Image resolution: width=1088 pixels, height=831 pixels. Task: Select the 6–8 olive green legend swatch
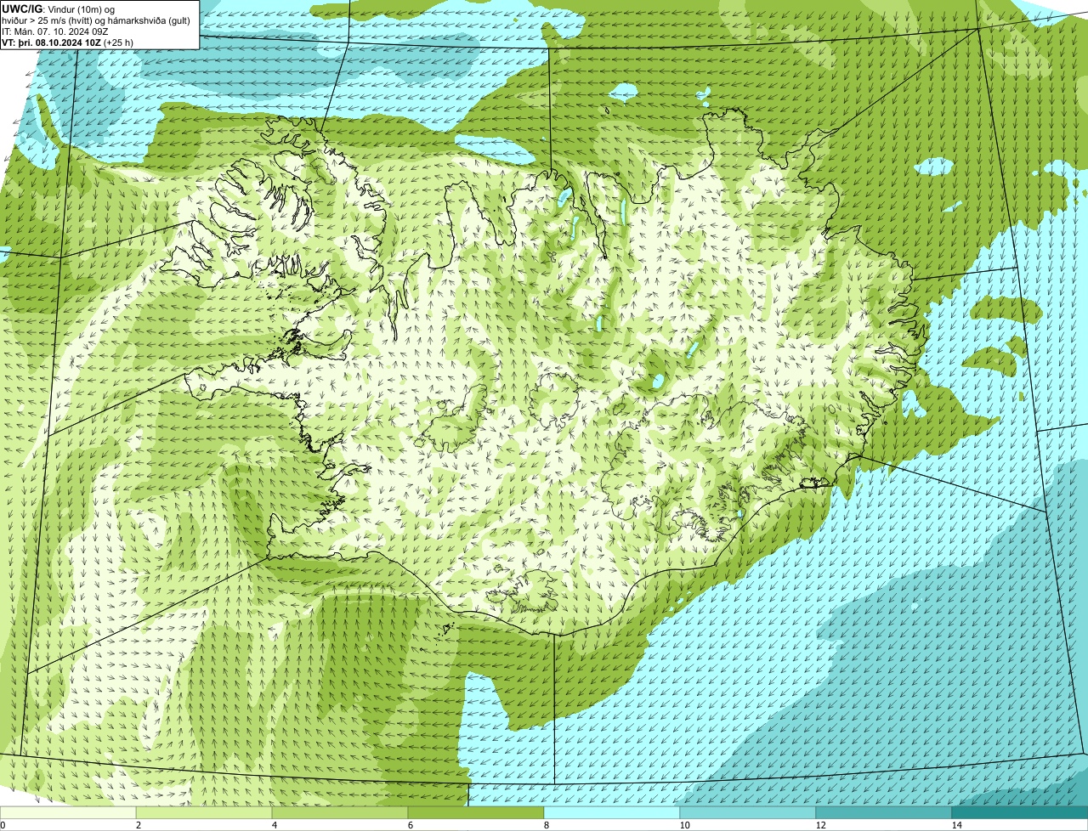[x=476, y=813]
